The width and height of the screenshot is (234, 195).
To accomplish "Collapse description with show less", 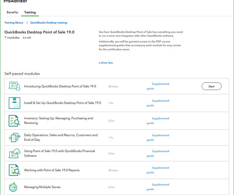I will [x=106, y=63].
